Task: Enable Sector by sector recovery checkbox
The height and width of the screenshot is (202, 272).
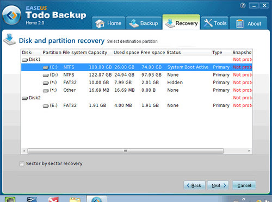Action: [x=22, y=164]
